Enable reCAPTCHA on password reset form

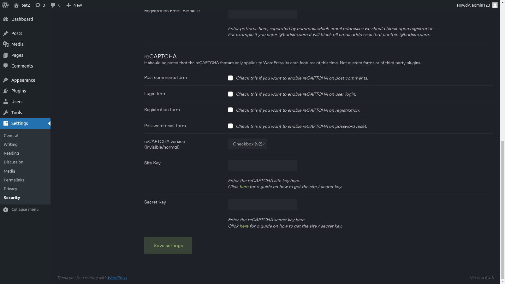230,126
